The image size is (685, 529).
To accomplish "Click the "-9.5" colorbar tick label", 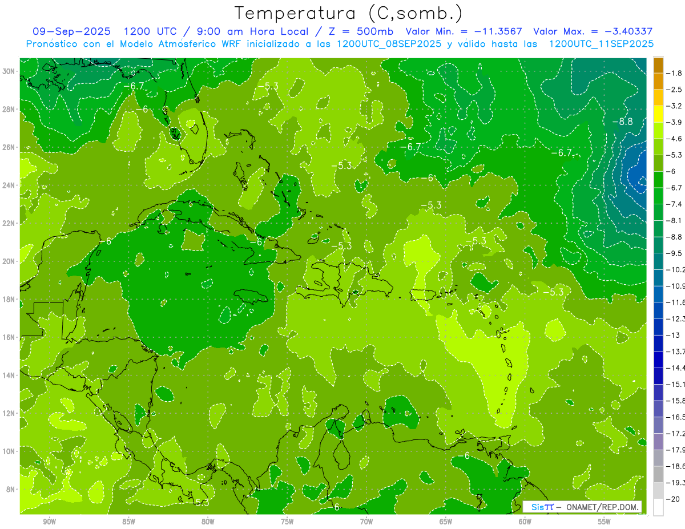I will pos(675,253).
